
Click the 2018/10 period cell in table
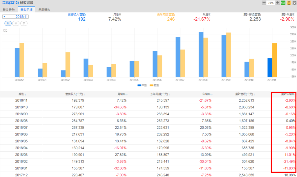[x=21, y=107]
